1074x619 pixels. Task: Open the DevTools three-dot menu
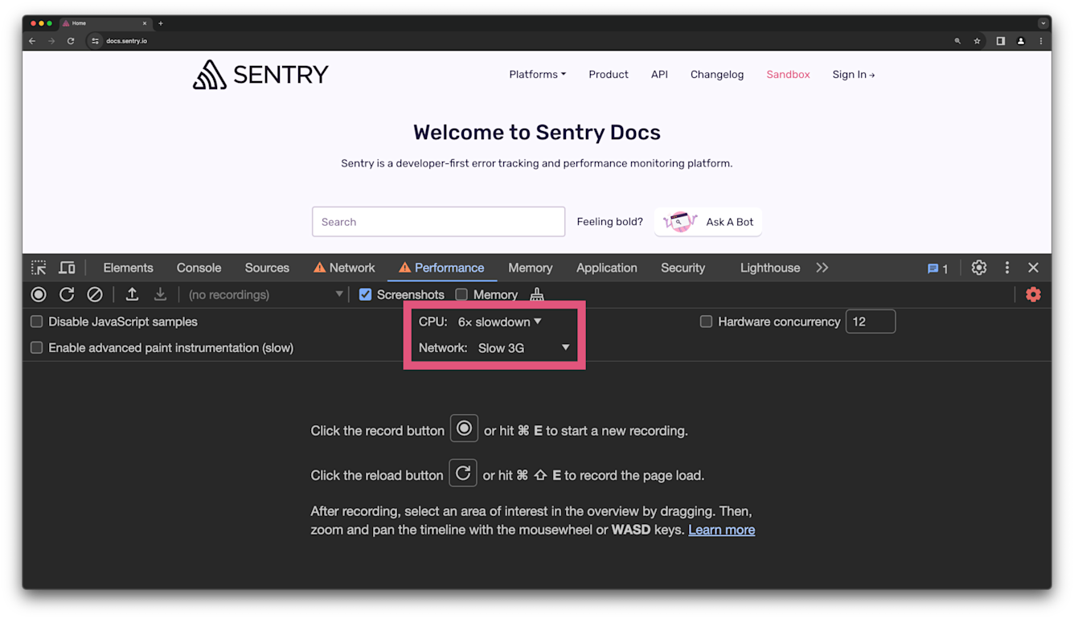coord(1006,268)
